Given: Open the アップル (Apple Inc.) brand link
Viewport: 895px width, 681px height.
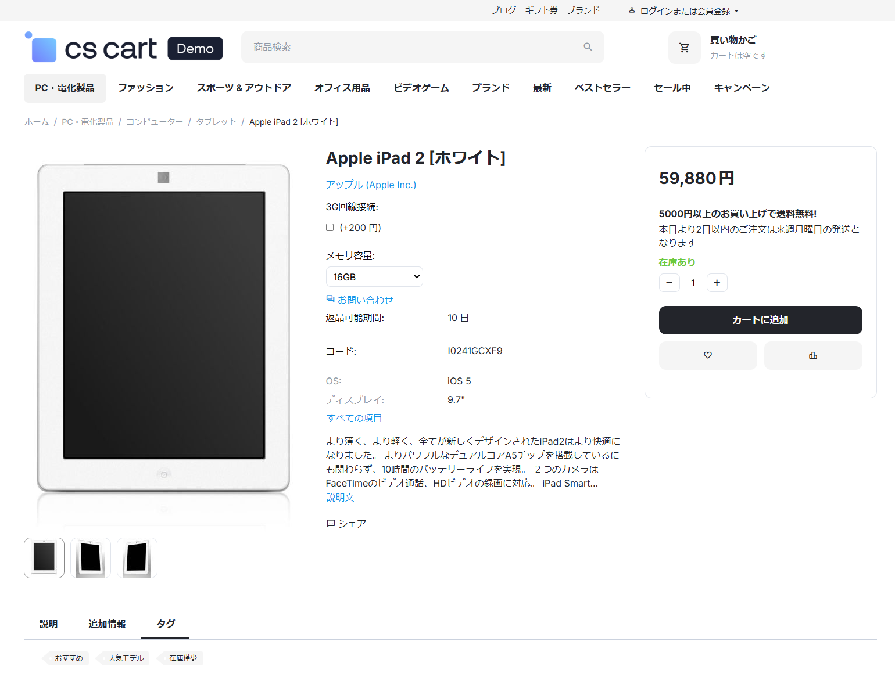Looking at the screenshot, I should coord(371,185).
